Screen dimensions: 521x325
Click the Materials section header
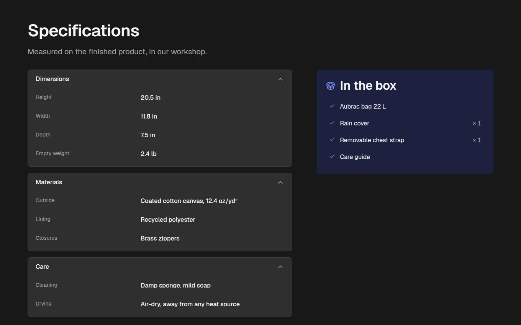point(160,182)
